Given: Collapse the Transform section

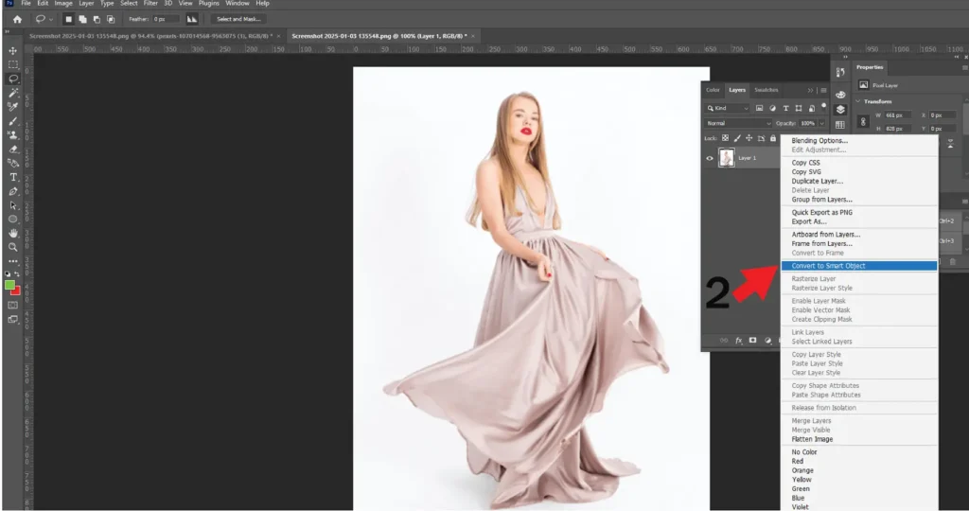Looking at the screenshot, I should (x=857, y=101).
